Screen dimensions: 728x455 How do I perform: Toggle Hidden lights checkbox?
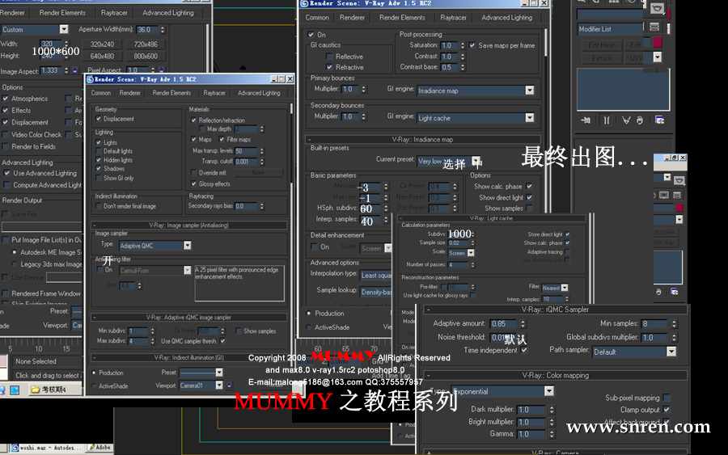tap(99, 160)
